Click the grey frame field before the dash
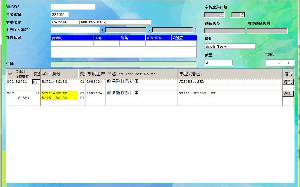Viewport: 300px width, 187px height. (x=126, y=30)
